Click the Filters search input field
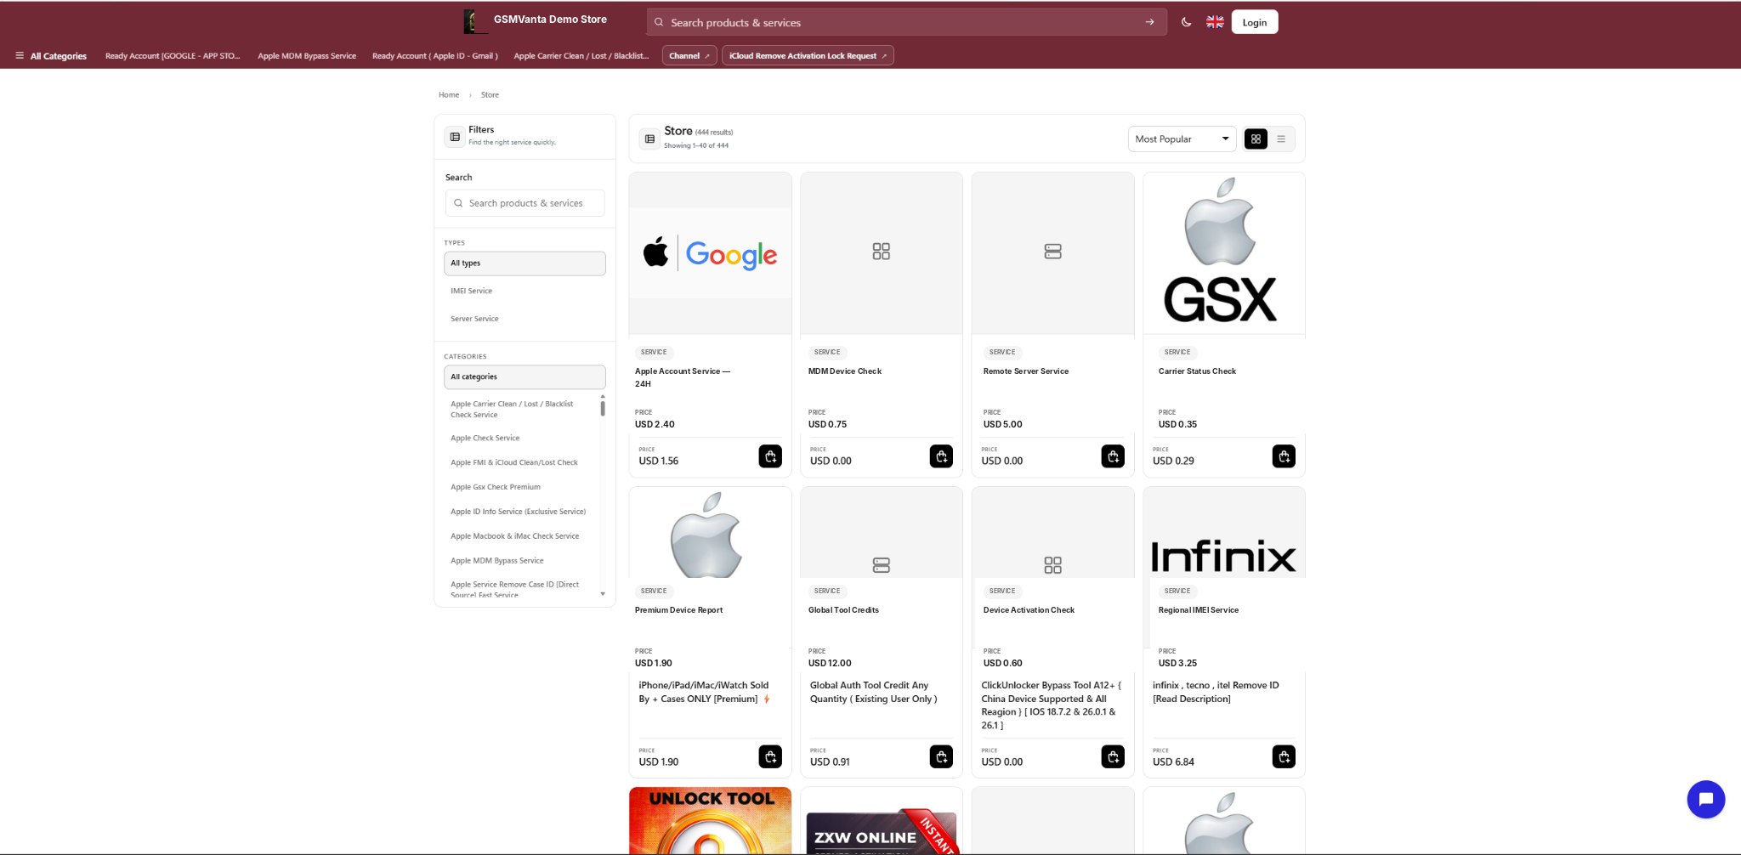This screenshot has height=855, width=1741. [x=525, y=203]
